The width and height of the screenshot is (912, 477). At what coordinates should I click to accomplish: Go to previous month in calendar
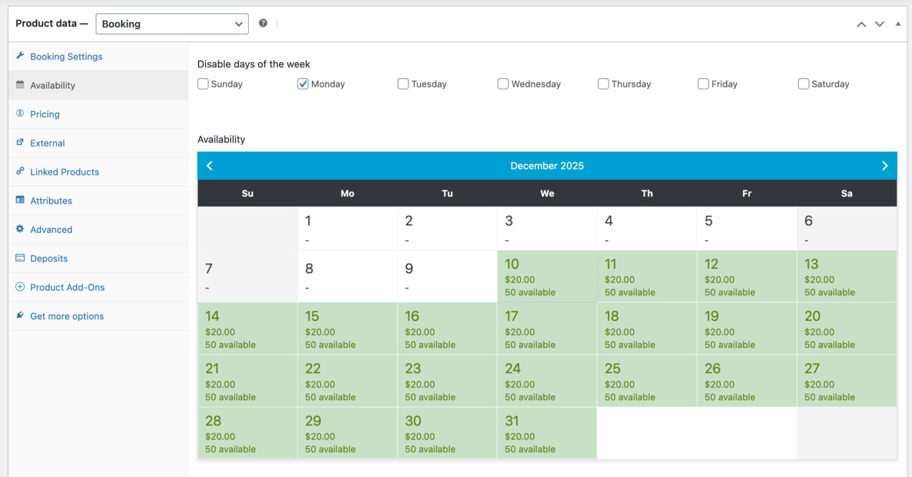tap(210, 165)
